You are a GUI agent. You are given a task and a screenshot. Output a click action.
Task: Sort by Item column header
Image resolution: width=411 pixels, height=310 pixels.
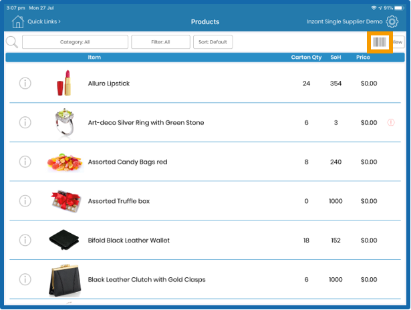(94, 57)
